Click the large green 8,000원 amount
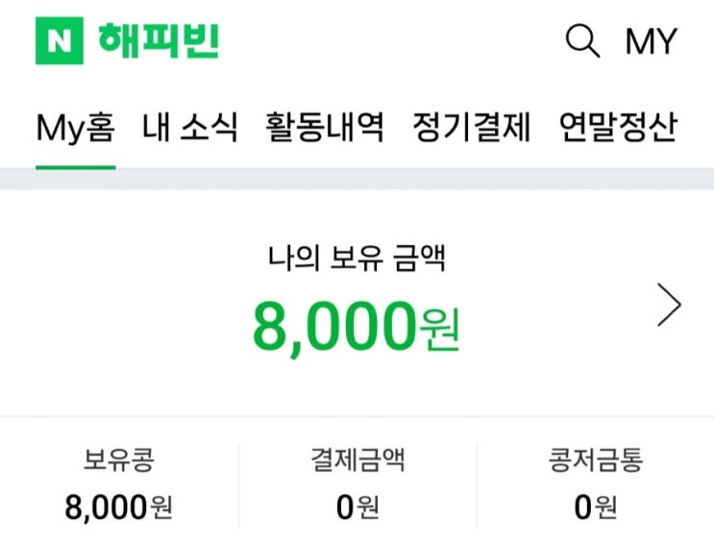The width and height of the screenshot is (714, 546). point(357,328)
